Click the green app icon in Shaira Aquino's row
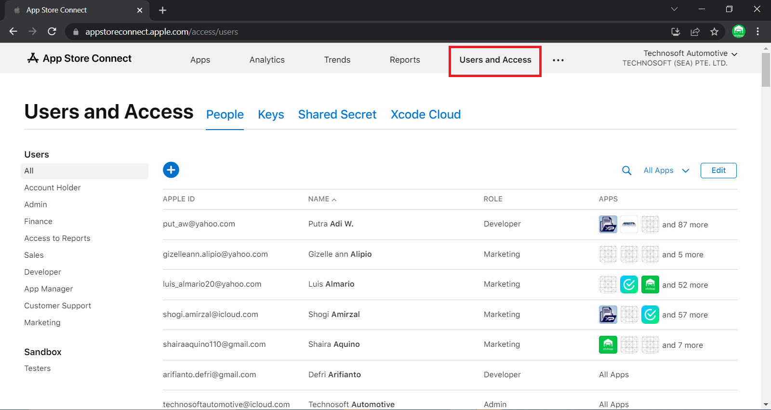The width and height of the screenshot is (771, 410). [x=608, y=345]
